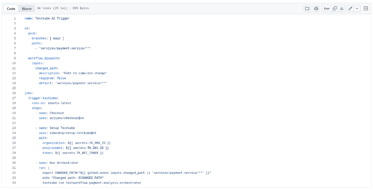
Task: Switch to the Blame tab
Action: point(27,8)
